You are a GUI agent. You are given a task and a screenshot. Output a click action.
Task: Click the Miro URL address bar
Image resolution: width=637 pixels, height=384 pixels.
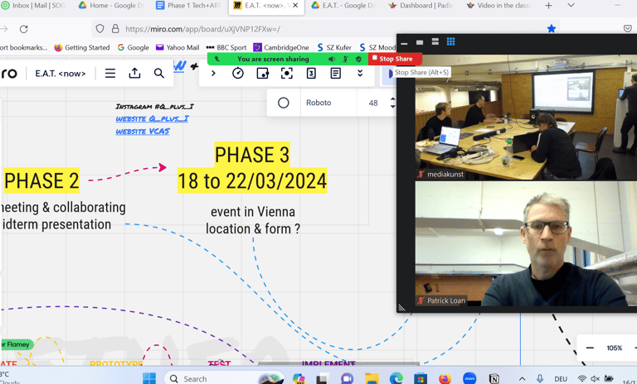point(325,29)
